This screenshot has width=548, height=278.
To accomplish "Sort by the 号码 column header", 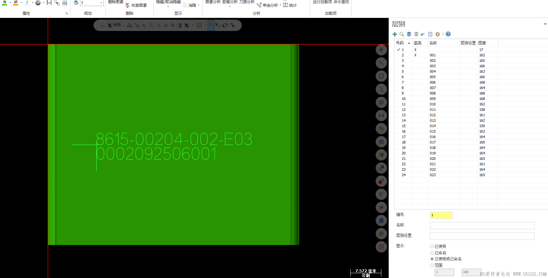I will 403,43.
